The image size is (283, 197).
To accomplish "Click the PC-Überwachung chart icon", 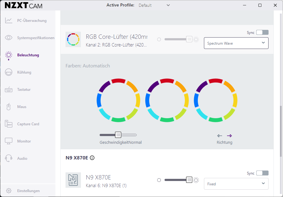I will tap(9, 21).
